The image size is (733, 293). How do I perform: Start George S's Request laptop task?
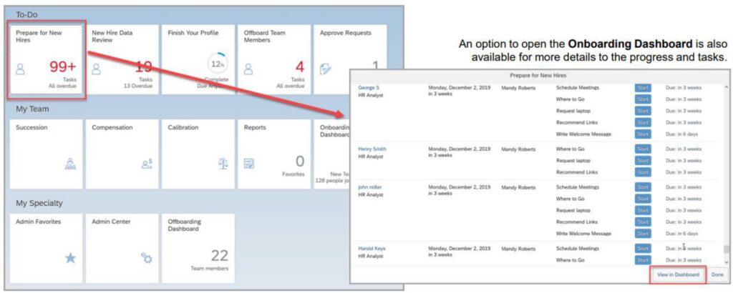643,111
